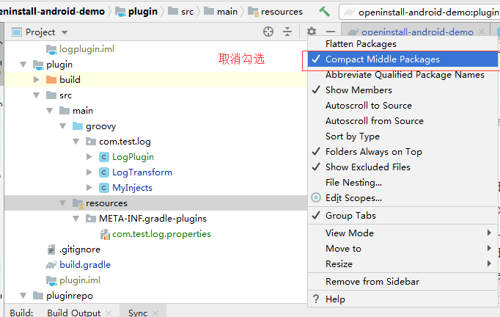500x317 pixels.
Task: Click the resources breadcrumb item
Action: 282,12
